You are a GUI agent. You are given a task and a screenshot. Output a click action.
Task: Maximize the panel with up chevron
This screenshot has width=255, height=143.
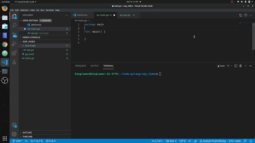[x=245, y=66]
